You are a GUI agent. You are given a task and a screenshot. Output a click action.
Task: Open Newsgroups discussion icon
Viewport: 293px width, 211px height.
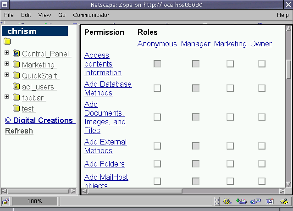pos(255,201)
